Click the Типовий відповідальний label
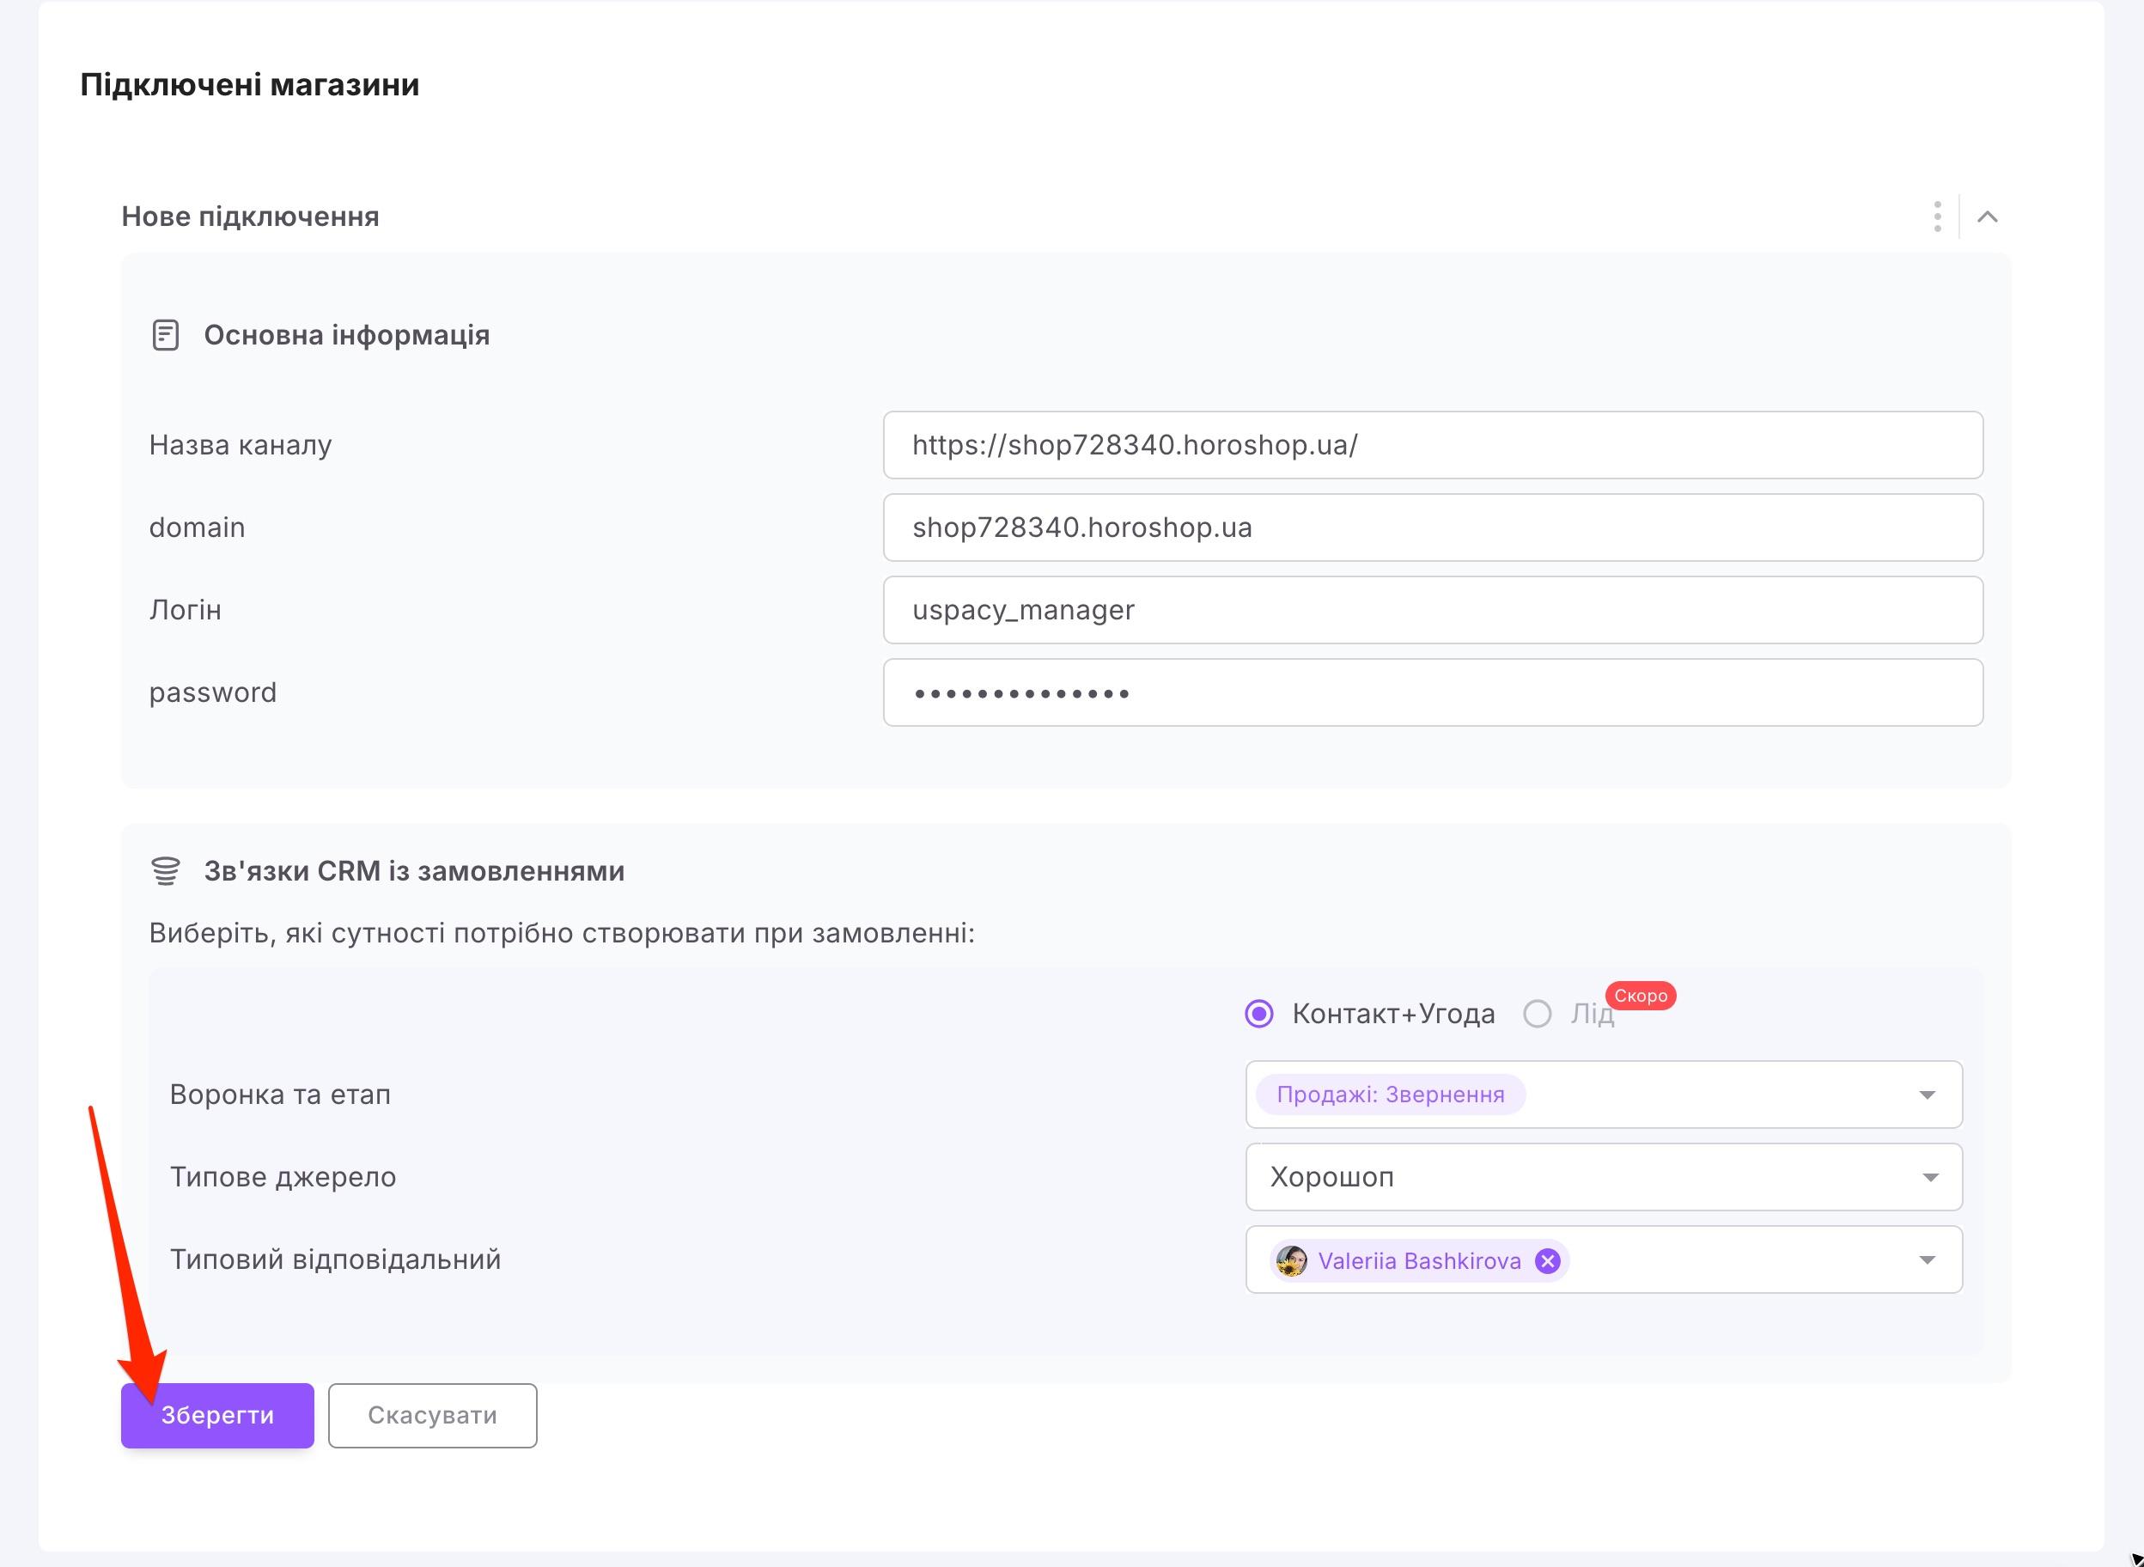 335,1259
